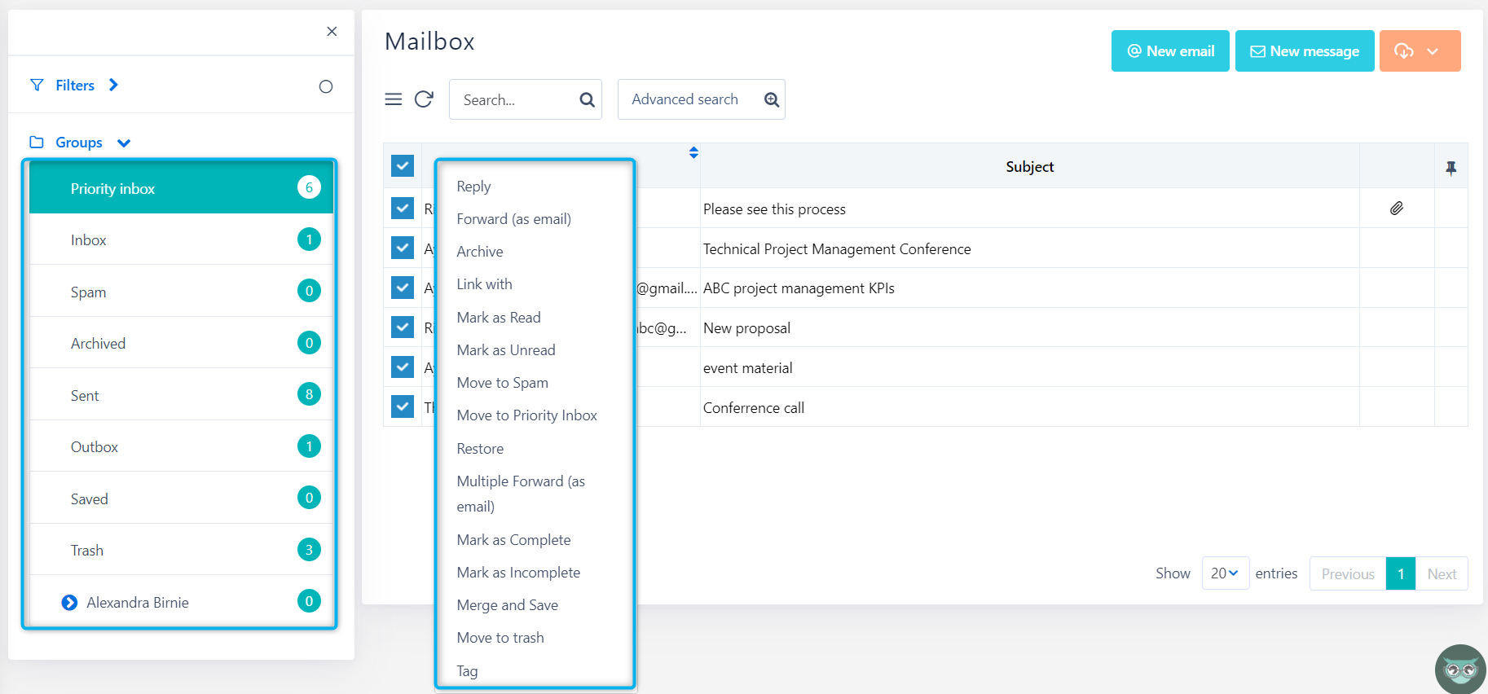Open the Priority inbox folder

[x=181, y=188]
